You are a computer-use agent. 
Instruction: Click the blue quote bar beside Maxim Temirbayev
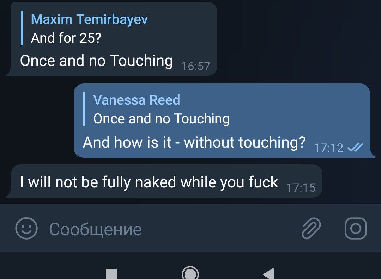[x=22, y=29]
